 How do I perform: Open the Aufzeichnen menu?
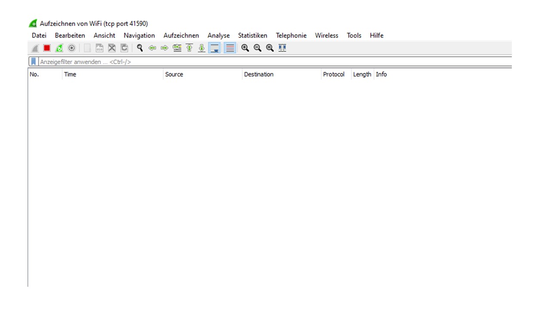pyautogui.click(x=181, y=36)
